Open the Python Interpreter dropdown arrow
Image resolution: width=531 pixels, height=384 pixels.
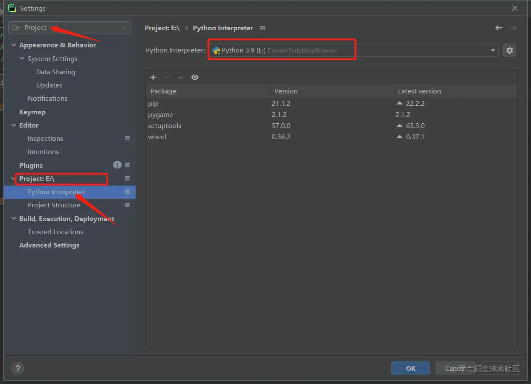pos(493,50)
